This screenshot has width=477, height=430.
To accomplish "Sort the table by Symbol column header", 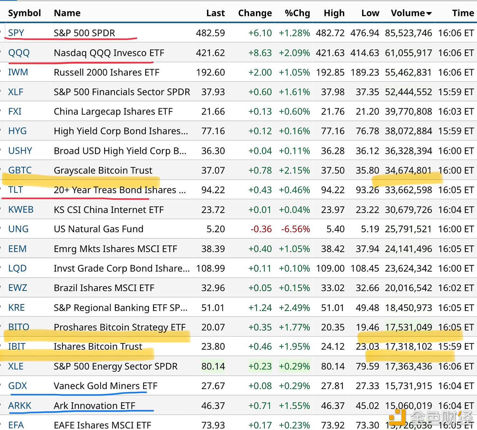I will click(x=24, y=13).
